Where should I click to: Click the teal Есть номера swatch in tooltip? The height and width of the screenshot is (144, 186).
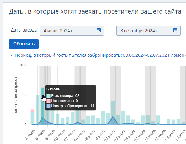tap(48, 96)
